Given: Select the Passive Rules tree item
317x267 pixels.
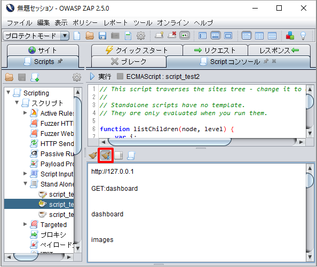Looking at the screenshot, I should [x=52, y=153].
